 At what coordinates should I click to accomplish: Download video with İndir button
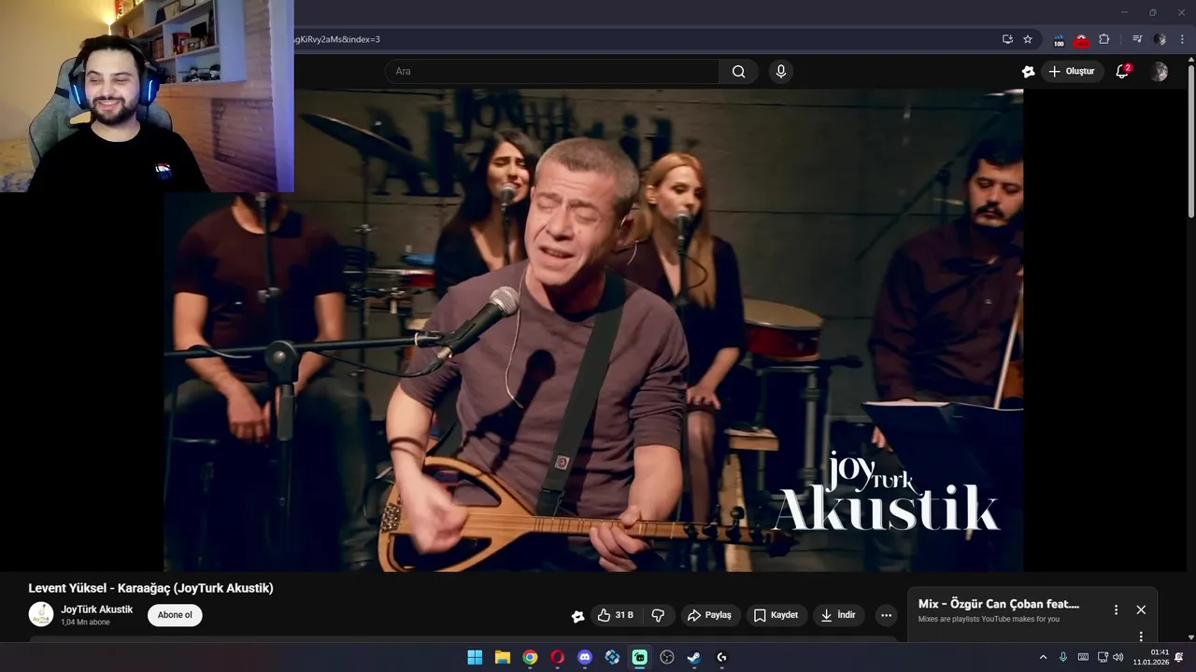click(x=838, y=615)
